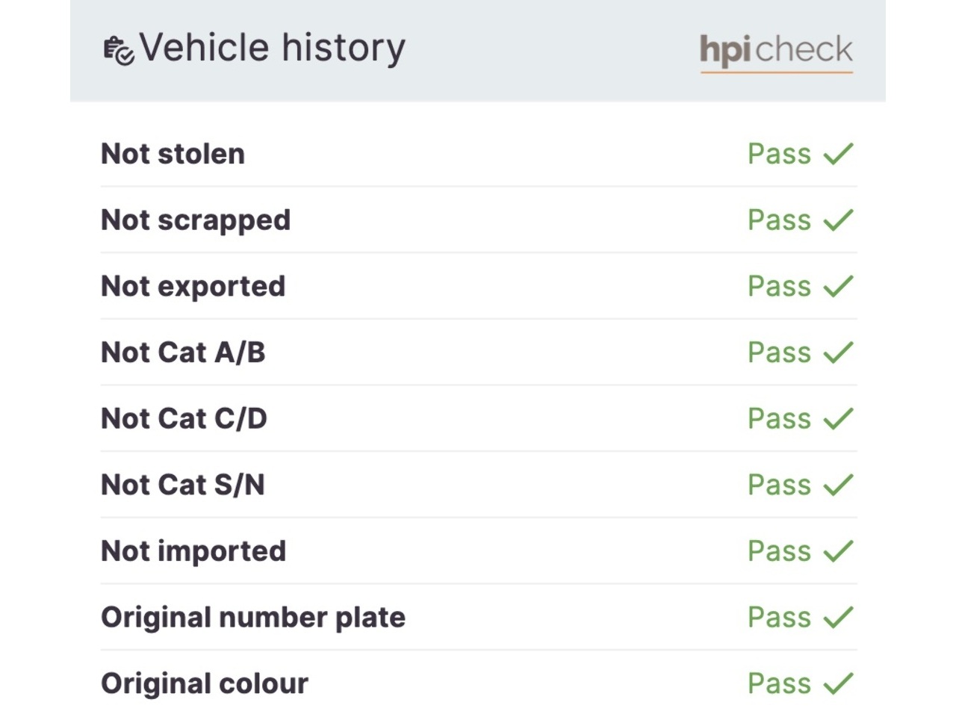Click the Not Cat A/B checkmark

point(838,353)
